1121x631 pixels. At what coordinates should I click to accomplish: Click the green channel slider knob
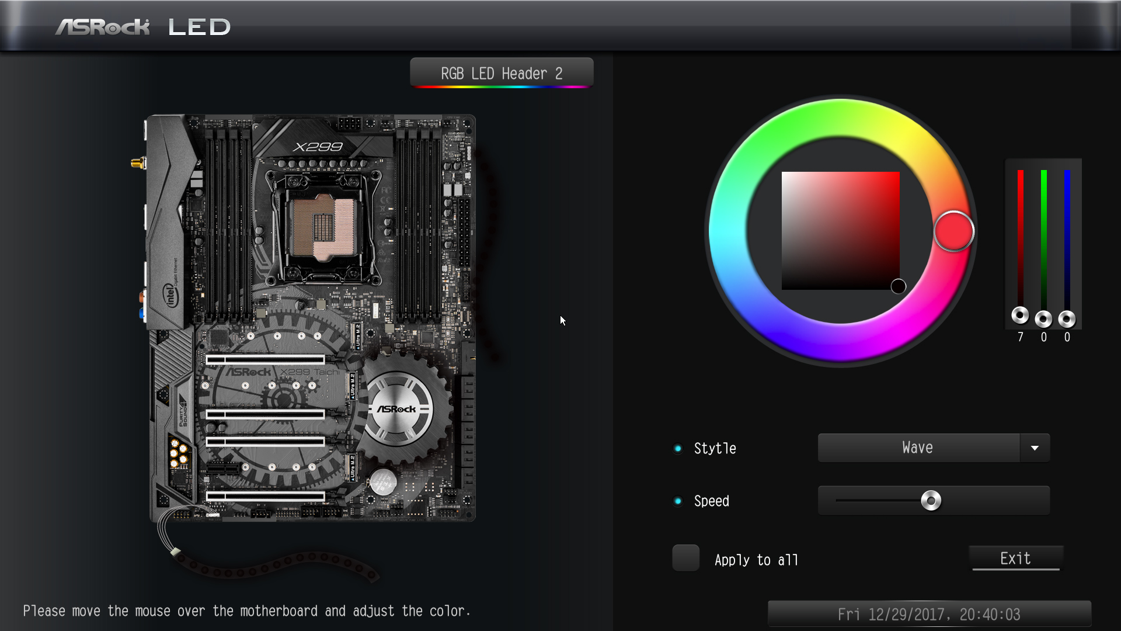coord(1043,319)
